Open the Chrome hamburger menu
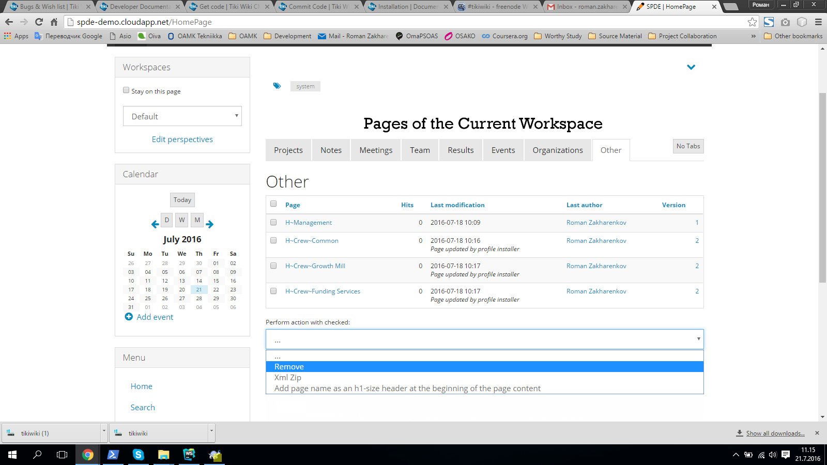Screen dimensions: 827x465 pyautogui.click(x=818, y=22)
